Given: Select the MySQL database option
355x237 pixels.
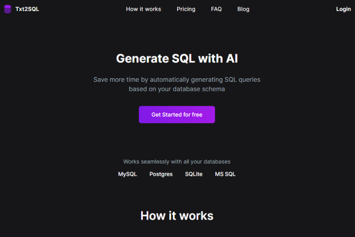Looking at the screenshot, I should pyautogui.click(x=127, y=174).
